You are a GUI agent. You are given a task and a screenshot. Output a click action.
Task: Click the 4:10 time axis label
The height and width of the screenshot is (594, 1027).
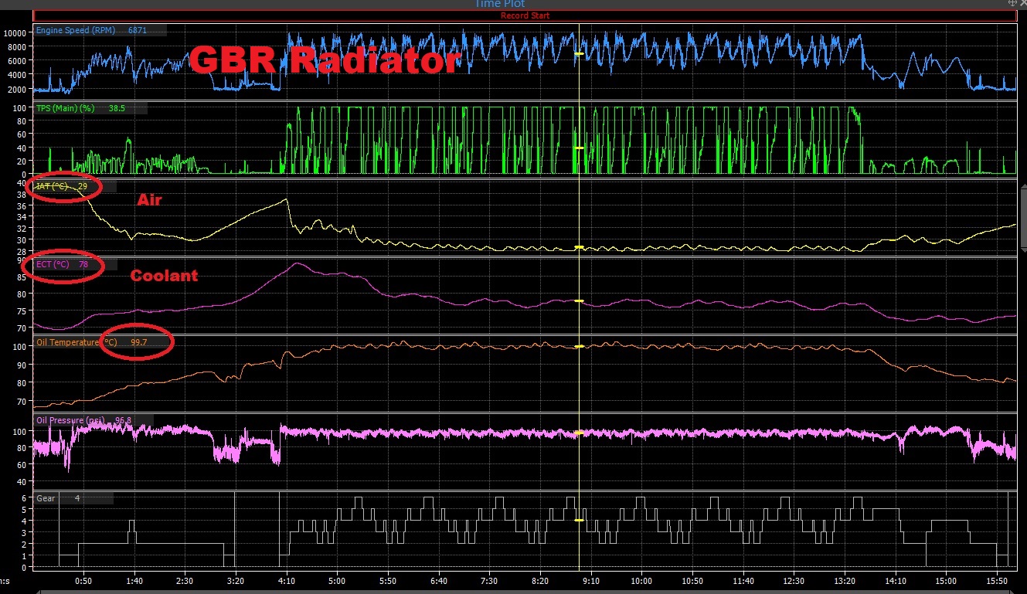(x=287, y=580)
